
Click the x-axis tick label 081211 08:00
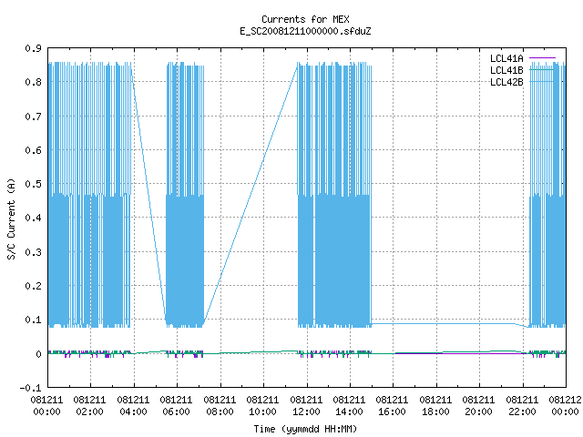tap(220, 406)
